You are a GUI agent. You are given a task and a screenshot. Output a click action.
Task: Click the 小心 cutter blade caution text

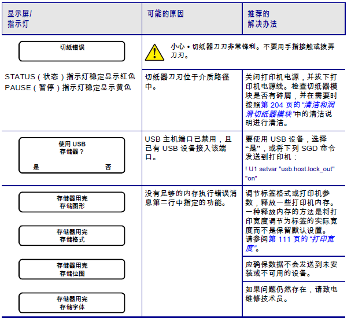click(253, 51)
